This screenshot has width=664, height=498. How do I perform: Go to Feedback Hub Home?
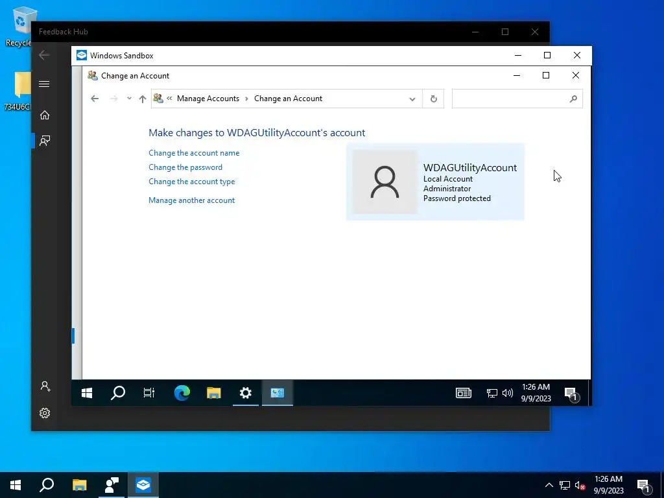45,115
